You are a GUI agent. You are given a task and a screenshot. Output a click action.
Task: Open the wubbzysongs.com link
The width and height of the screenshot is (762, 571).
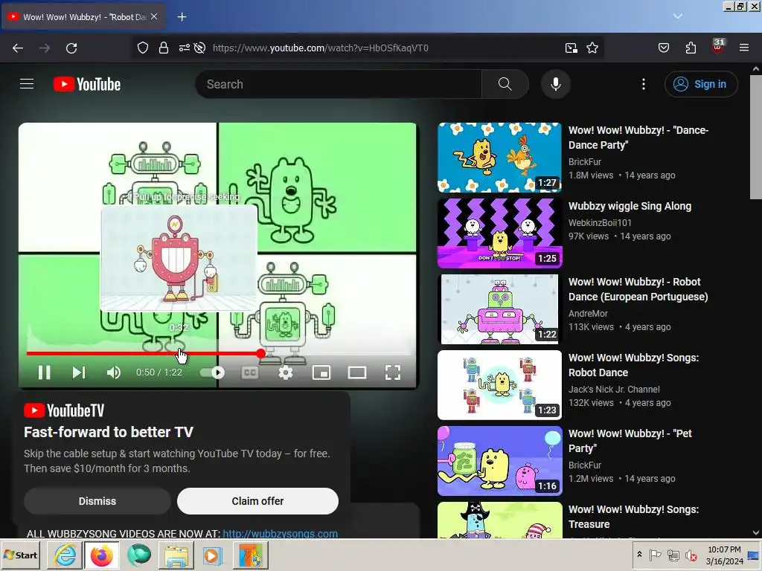point(281,533)
